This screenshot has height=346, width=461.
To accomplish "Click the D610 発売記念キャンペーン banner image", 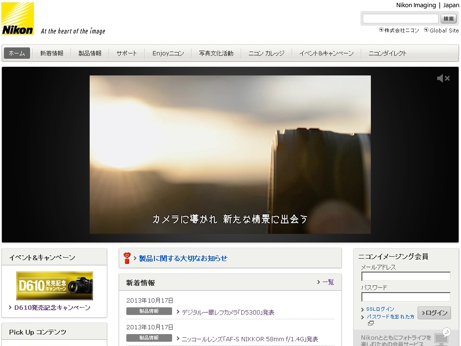I will [x=54, y=285].
